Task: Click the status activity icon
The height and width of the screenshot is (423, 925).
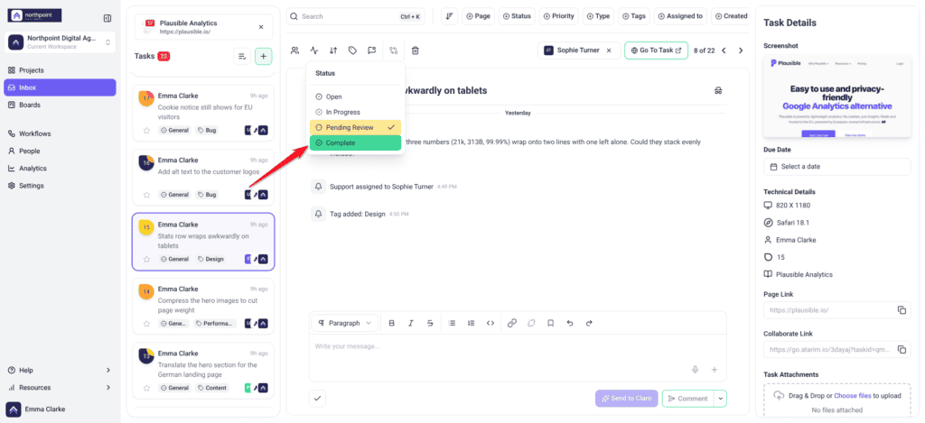Action: tap(314, 51)
